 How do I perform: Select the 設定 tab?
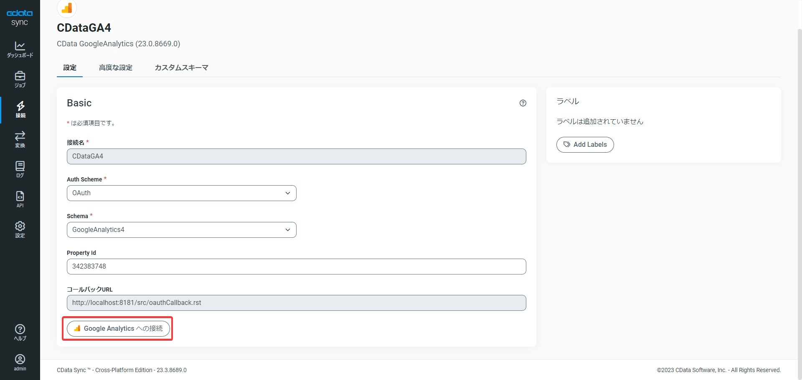coord(70,68)
